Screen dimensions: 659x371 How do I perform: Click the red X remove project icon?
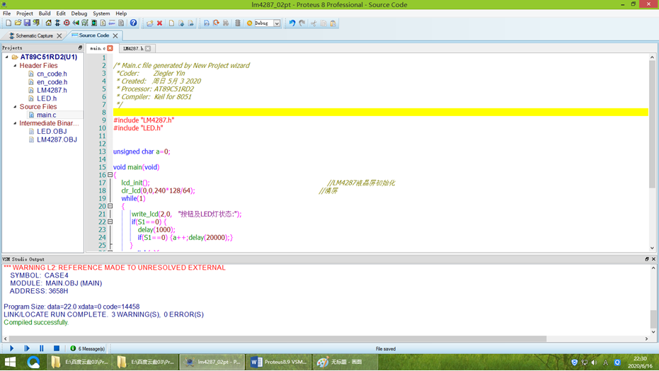[160, 23]
